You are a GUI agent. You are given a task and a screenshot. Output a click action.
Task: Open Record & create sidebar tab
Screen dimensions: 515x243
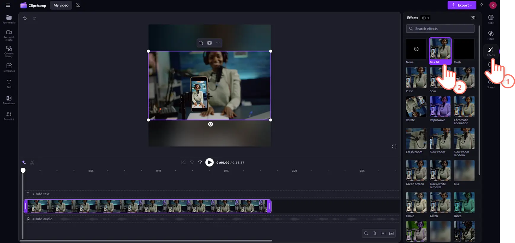[9, 35]
